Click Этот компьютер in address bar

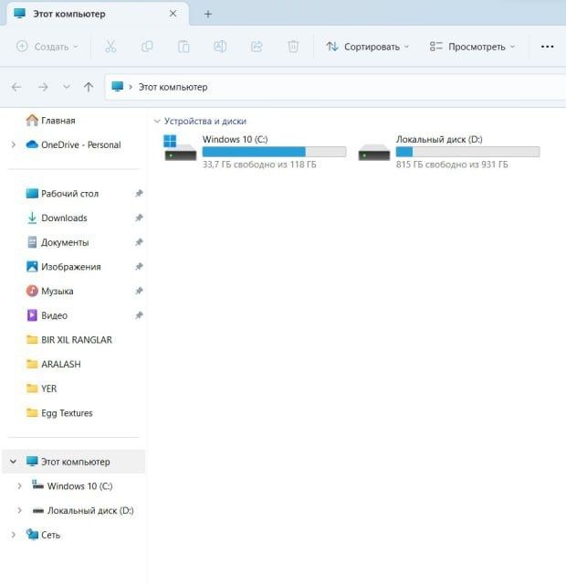(x=173, y=87)
